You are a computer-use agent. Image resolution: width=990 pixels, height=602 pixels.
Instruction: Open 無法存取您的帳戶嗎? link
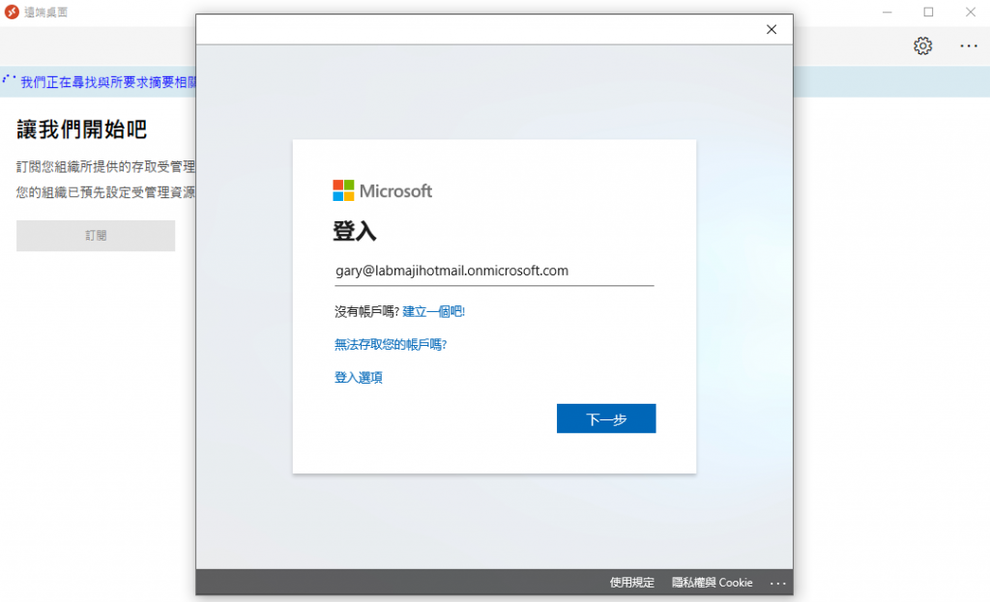(x=391, y=345)
